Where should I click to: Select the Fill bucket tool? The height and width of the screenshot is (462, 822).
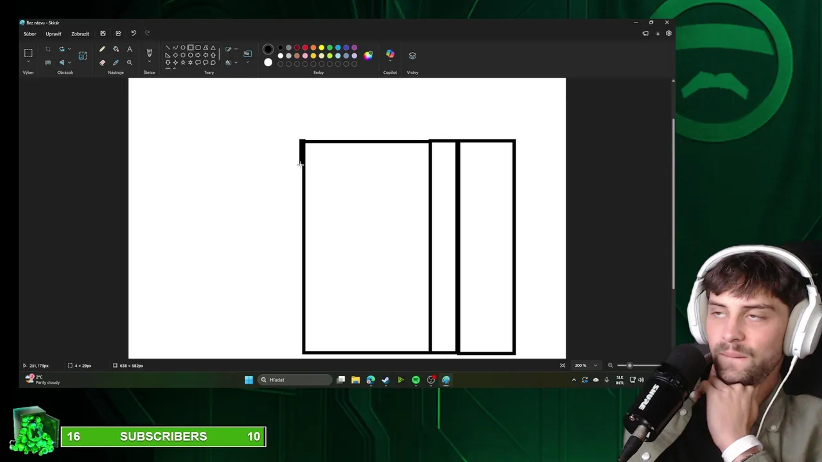coord(116,49)
